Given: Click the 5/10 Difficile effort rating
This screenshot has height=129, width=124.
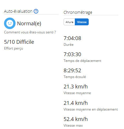Looking at the screenshot, I should point(19,42).
